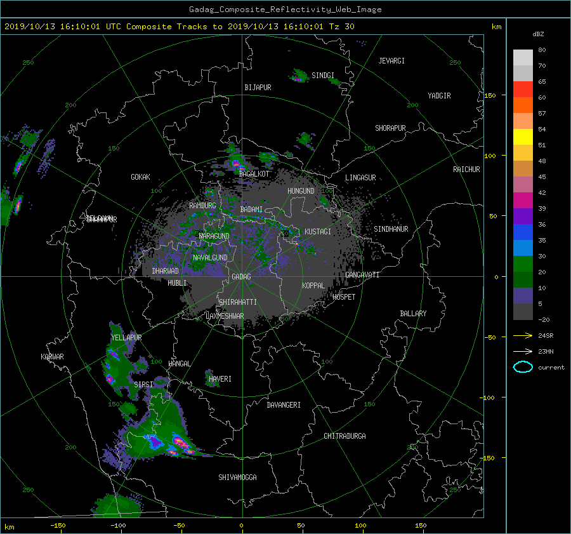Click the KUSTAGI city label
571x534 pixels.
tap(318, 232)
